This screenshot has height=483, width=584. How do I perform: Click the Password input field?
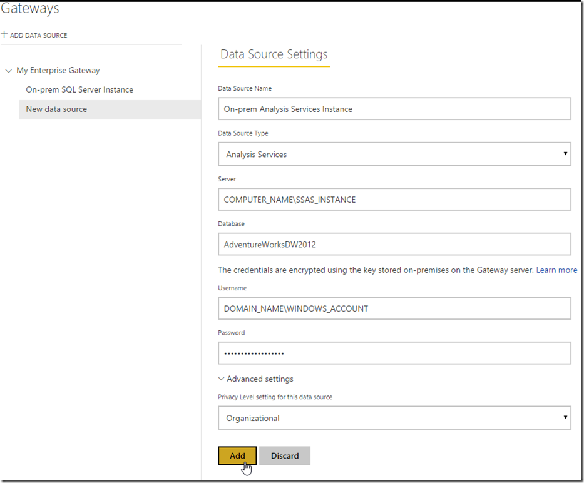point(394,353)
